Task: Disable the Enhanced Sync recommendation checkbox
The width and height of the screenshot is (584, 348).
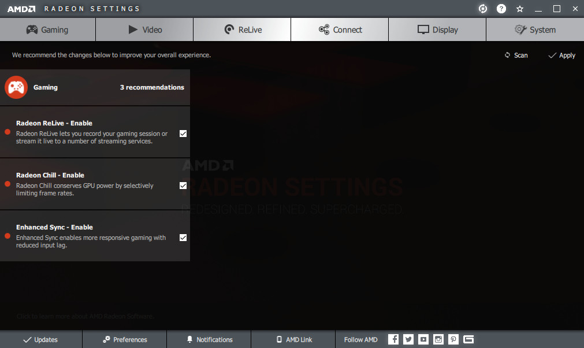Action: click(183, 238)
